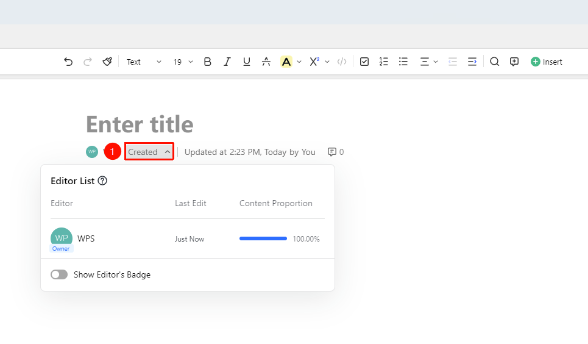588x344 pixels.
Task: Toggle bold formatting
Action: click(207, 62)
